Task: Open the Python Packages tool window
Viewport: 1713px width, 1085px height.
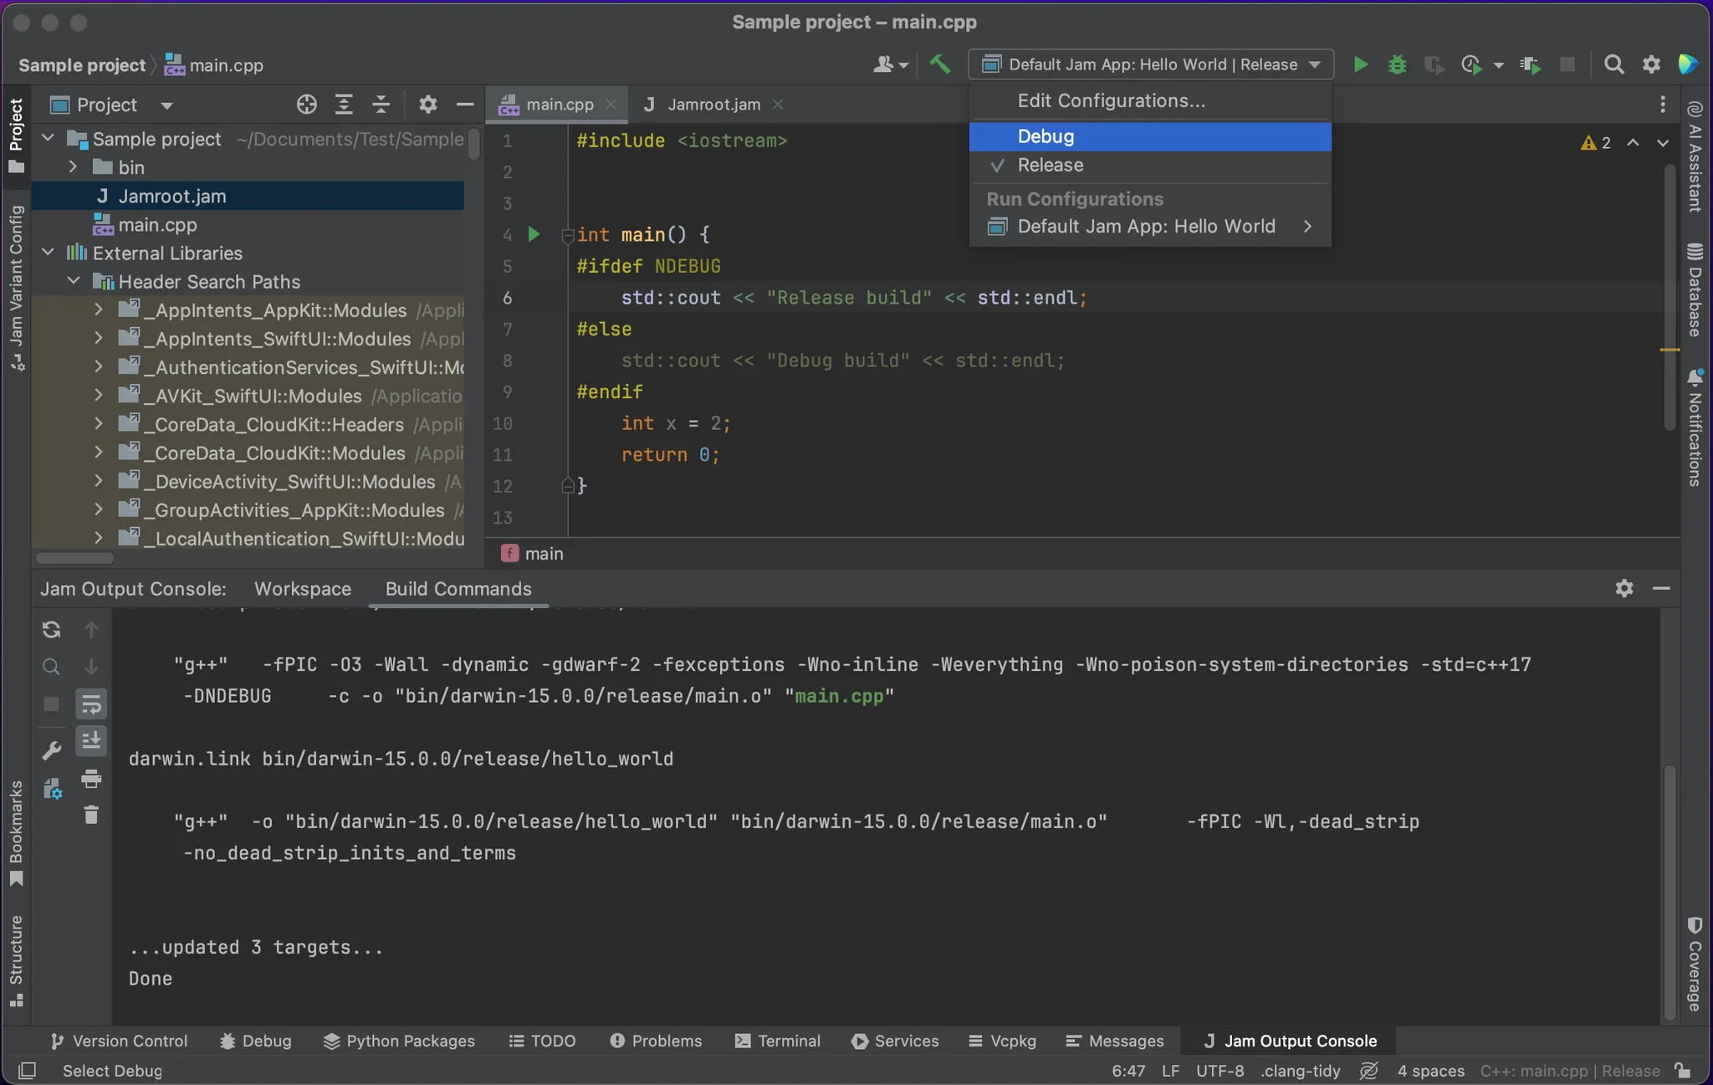Action: (399, 1041)
